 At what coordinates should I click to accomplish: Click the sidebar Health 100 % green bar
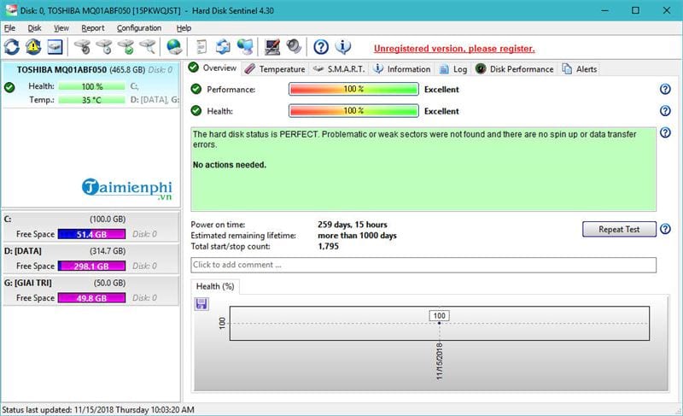click(91, 86)
